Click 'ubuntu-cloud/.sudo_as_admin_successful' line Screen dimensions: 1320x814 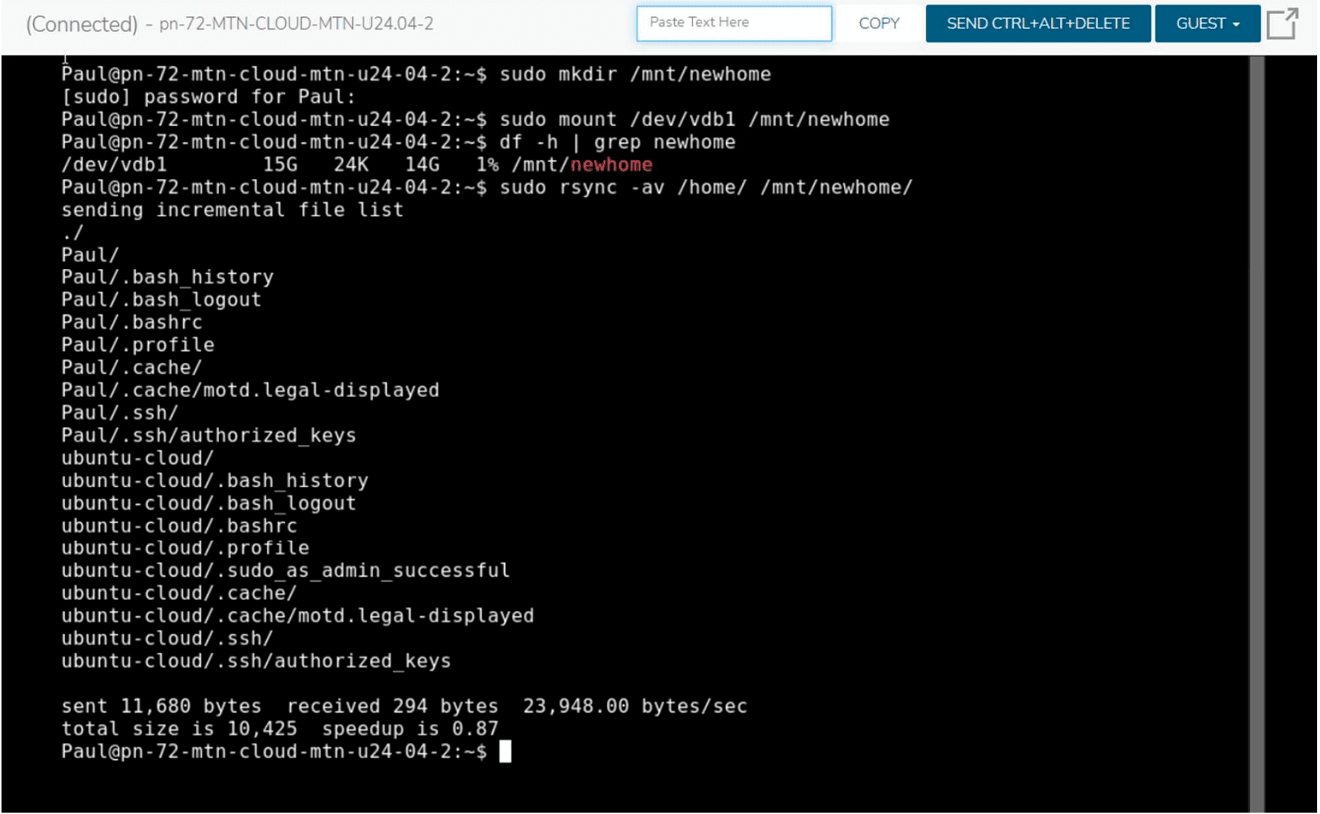click(285, 570)
